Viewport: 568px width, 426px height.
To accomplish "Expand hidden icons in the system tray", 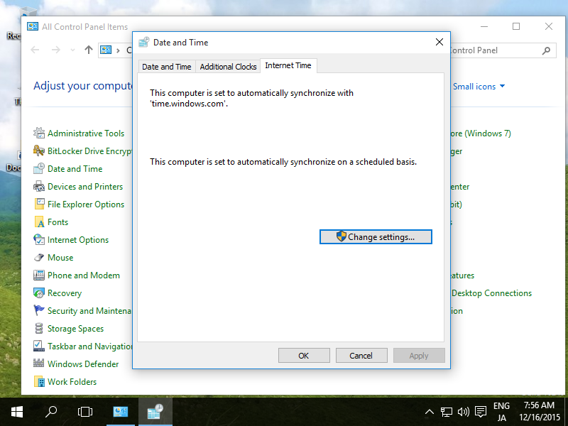I will click(429, 411).
